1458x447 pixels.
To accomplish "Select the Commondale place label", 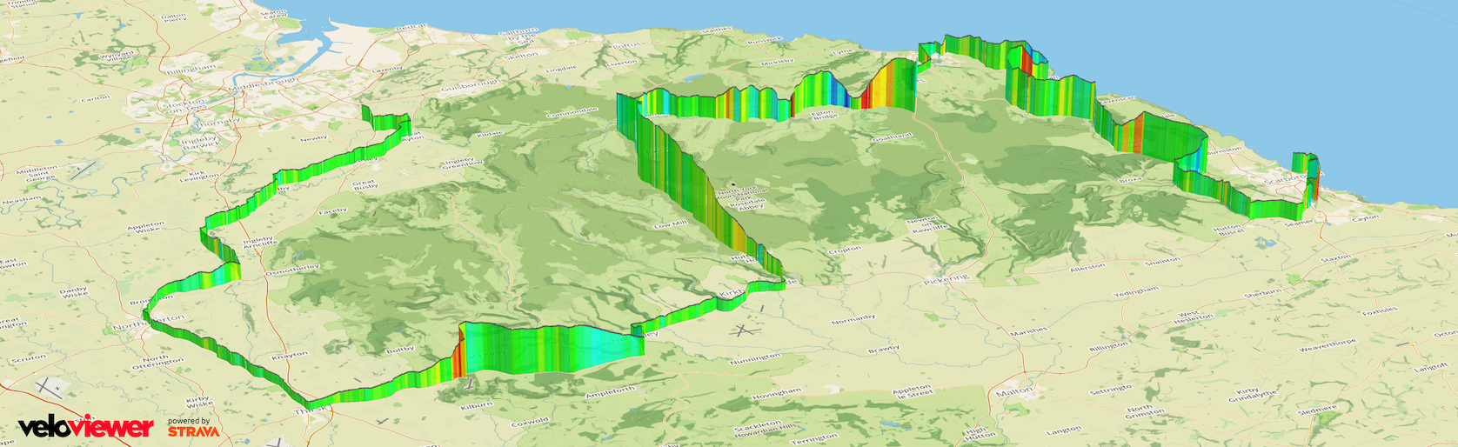I will 572,113.
